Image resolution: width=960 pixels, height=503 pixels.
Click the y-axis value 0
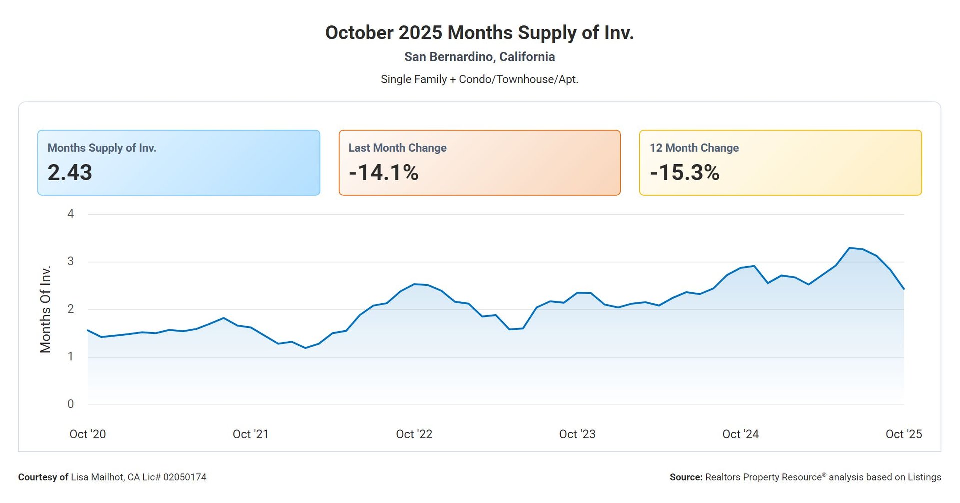pos(71,404)
